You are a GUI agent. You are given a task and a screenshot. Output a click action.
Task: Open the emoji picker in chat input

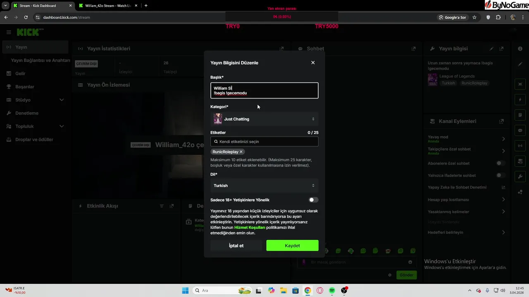tap(410, 262)
